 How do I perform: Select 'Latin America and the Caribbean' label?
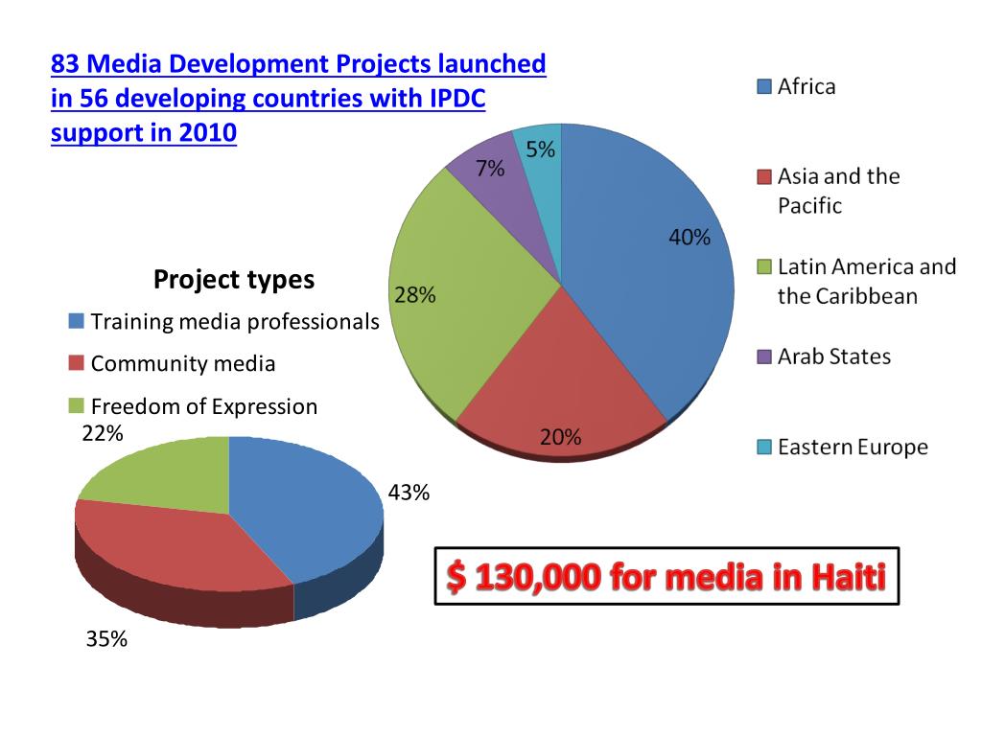click(x=867, y=281)
